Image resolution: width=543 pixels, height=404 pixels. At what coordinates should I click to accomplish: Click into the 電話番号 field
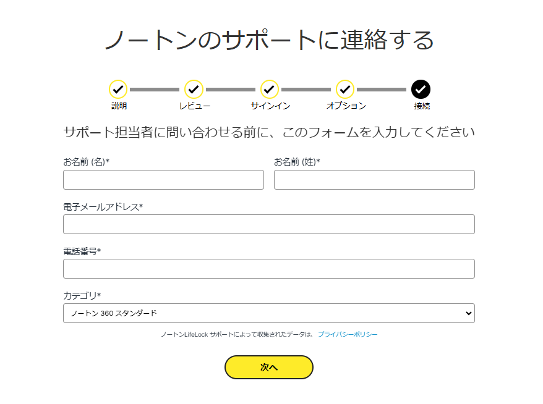click(269, 269)
